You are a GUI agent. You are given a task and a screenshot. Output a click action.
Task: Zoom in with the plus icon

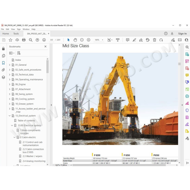(x=88, y=40)
